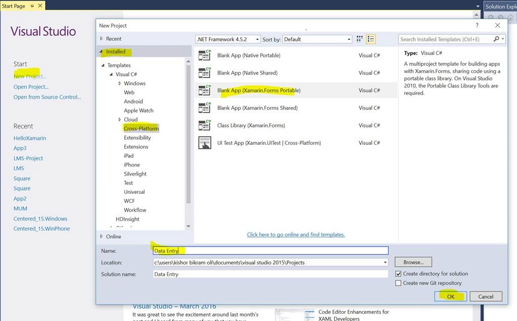Open Code Editor Enhancements article on Start Page
The height and width of the screenshot is (321, 517).
[x=353, y=315]
